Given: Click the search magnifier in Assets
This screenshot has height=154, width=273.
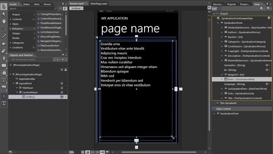Looking at the screenshot, I should [55, 9].
